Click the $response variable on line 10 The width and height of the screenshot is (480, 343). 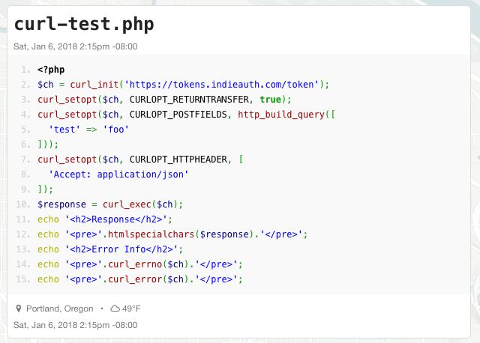tap(61, 204)
